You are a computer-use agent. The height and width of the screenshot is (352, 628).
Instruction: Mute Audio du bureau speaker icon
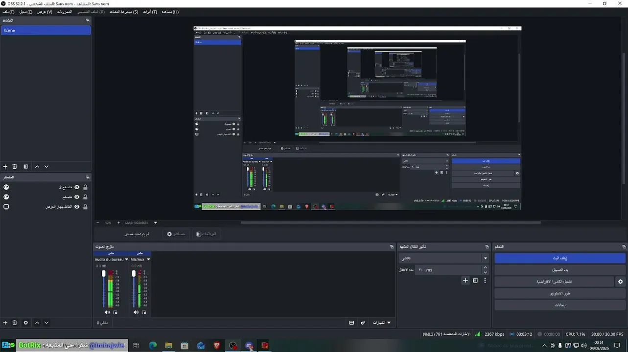click(107, 312)
